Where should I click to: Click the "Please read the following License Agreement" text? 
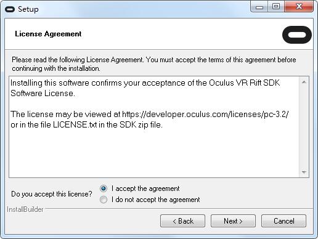[77, 60]
